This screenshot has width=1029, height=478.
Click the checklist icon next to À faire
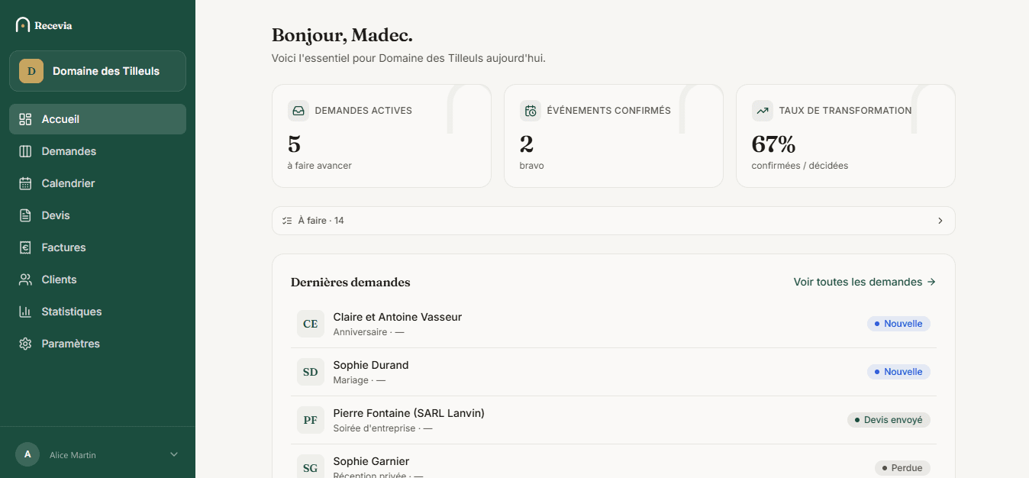[x=287, y=221]
